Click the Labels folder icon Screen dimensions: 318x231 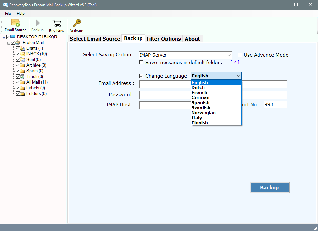click(23, 88)
